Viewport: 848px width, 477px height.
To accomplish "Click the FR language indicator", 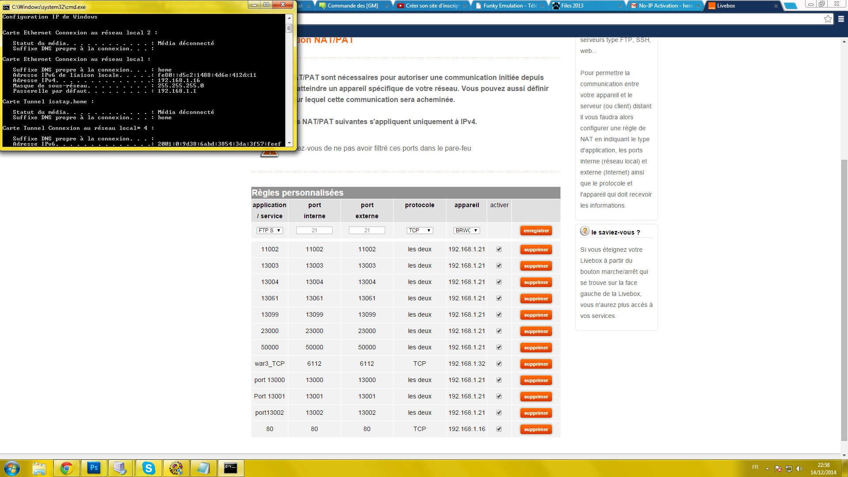I will 755,467.
